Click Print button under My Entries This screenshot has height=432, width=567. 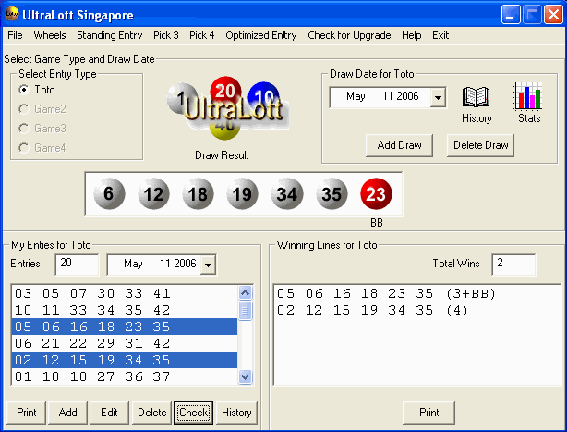tap(27, 413)
